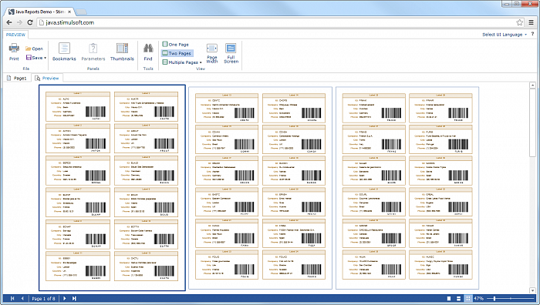Reload the page in the browser
540x305 pixels.
[30, 22]
